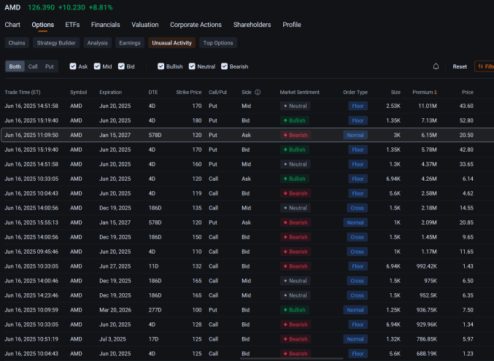Select the Chains sub-tab
This screenshot has width=494, height=361.
(17, 43)
